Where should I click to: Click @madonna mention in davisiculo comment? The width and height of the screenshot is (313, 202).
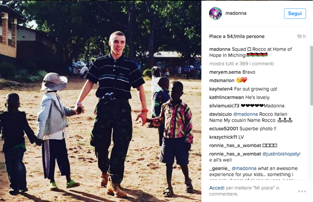245,114
